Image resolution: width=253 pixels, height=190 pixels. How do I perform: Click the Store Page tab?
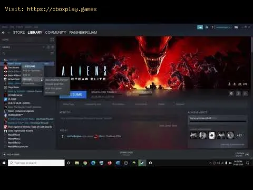tap(69, 104)
